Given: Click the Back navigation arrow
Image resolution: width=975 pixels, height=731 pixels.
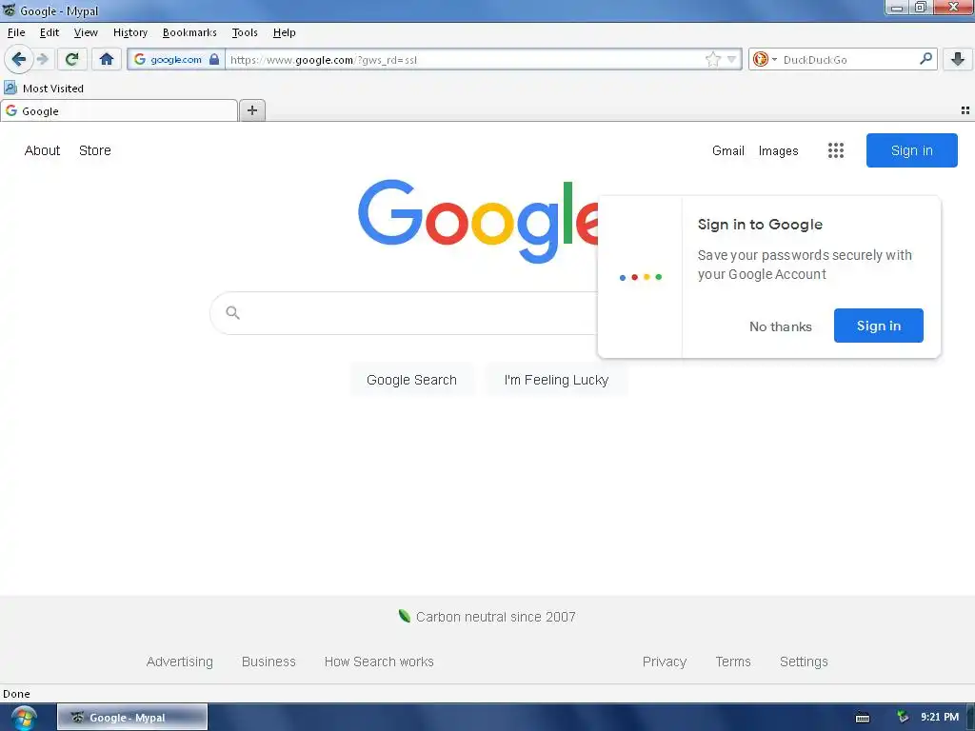Looking at the screenshot, I should click(x=18, y=60).
